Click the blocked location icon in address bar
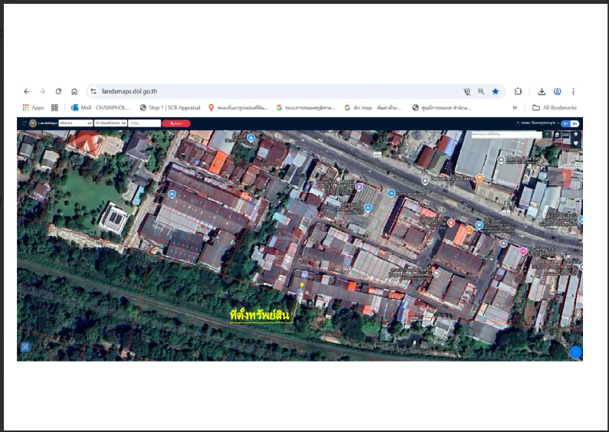This screenshot has width=609, height=432. (467, 92)
